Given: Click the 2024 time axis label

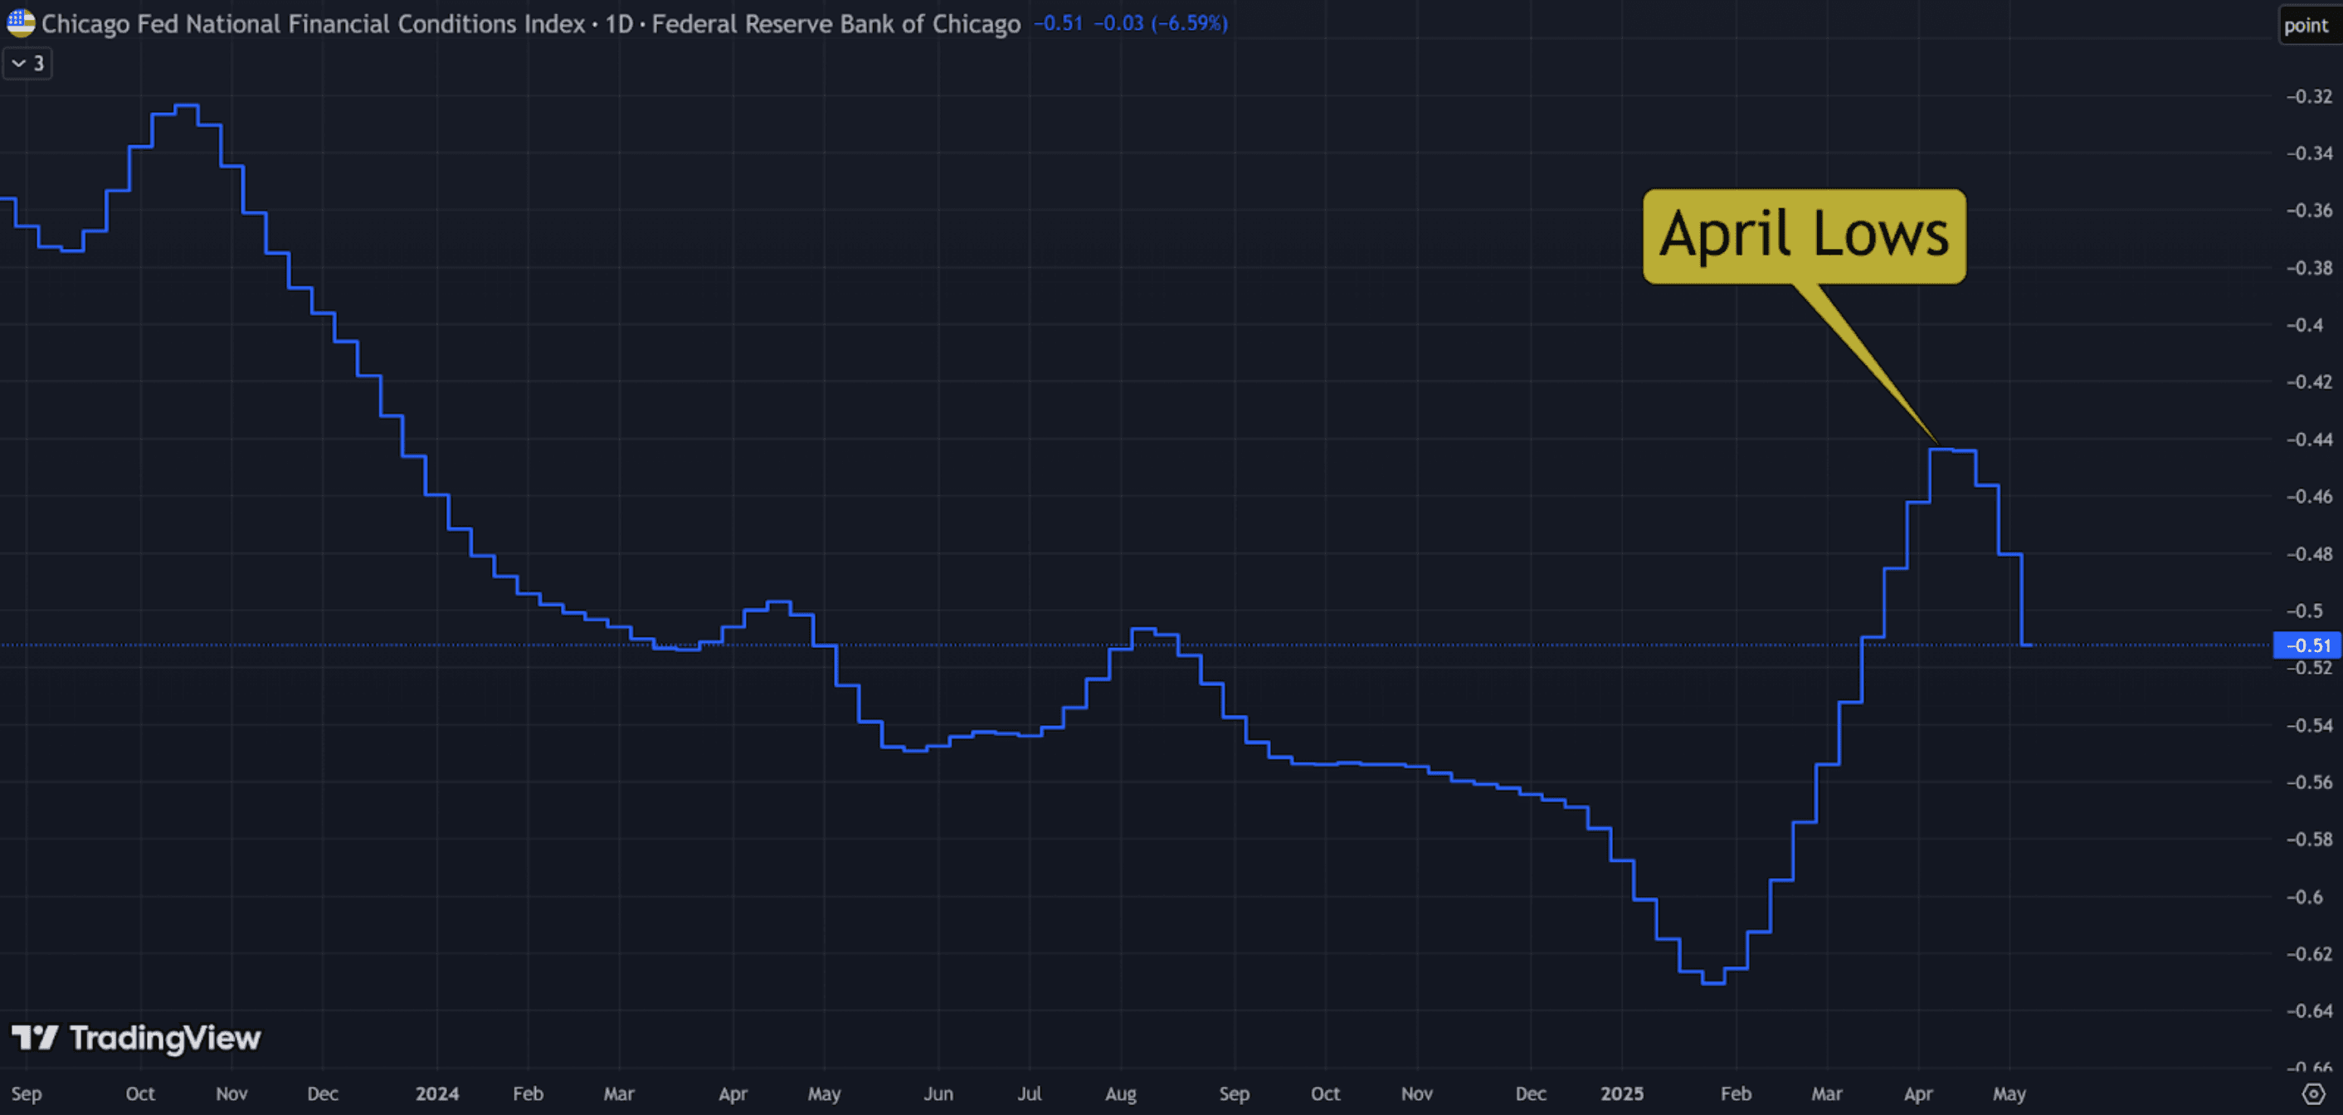Looking at the screenshot, I should (436, 1093).
